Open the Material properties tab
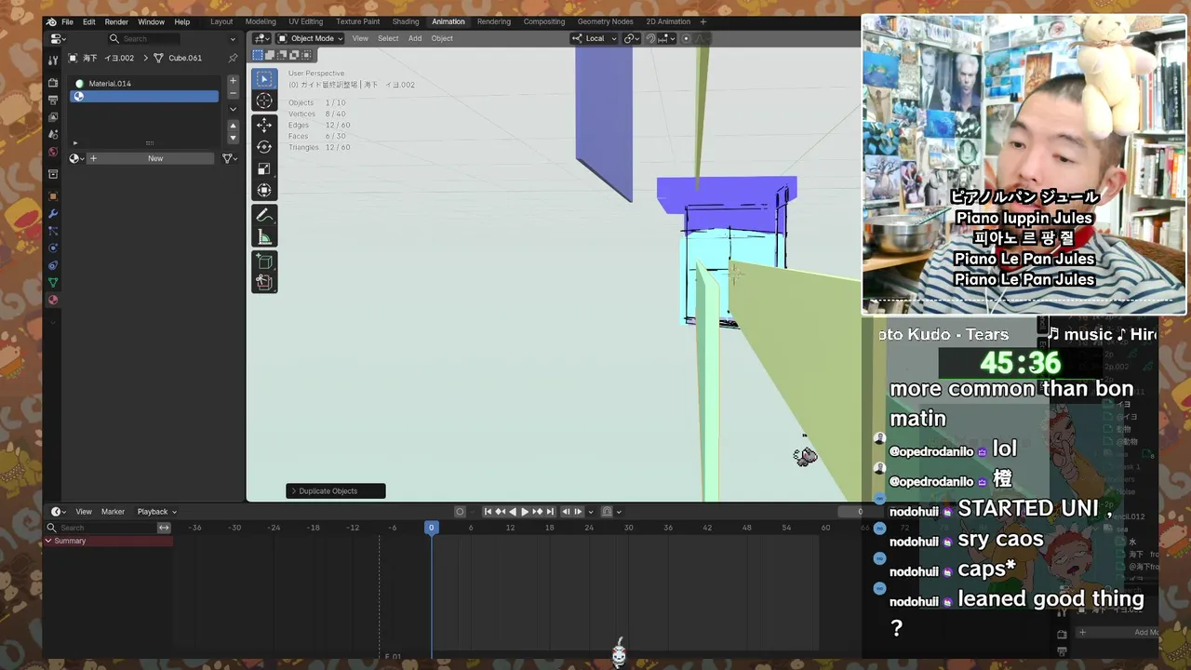 click(53, 300)
